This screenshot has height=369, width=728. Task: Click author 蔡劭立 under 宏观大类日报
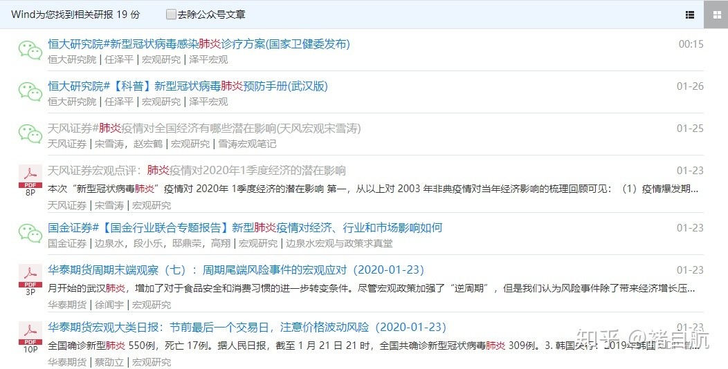coord(109,363)
